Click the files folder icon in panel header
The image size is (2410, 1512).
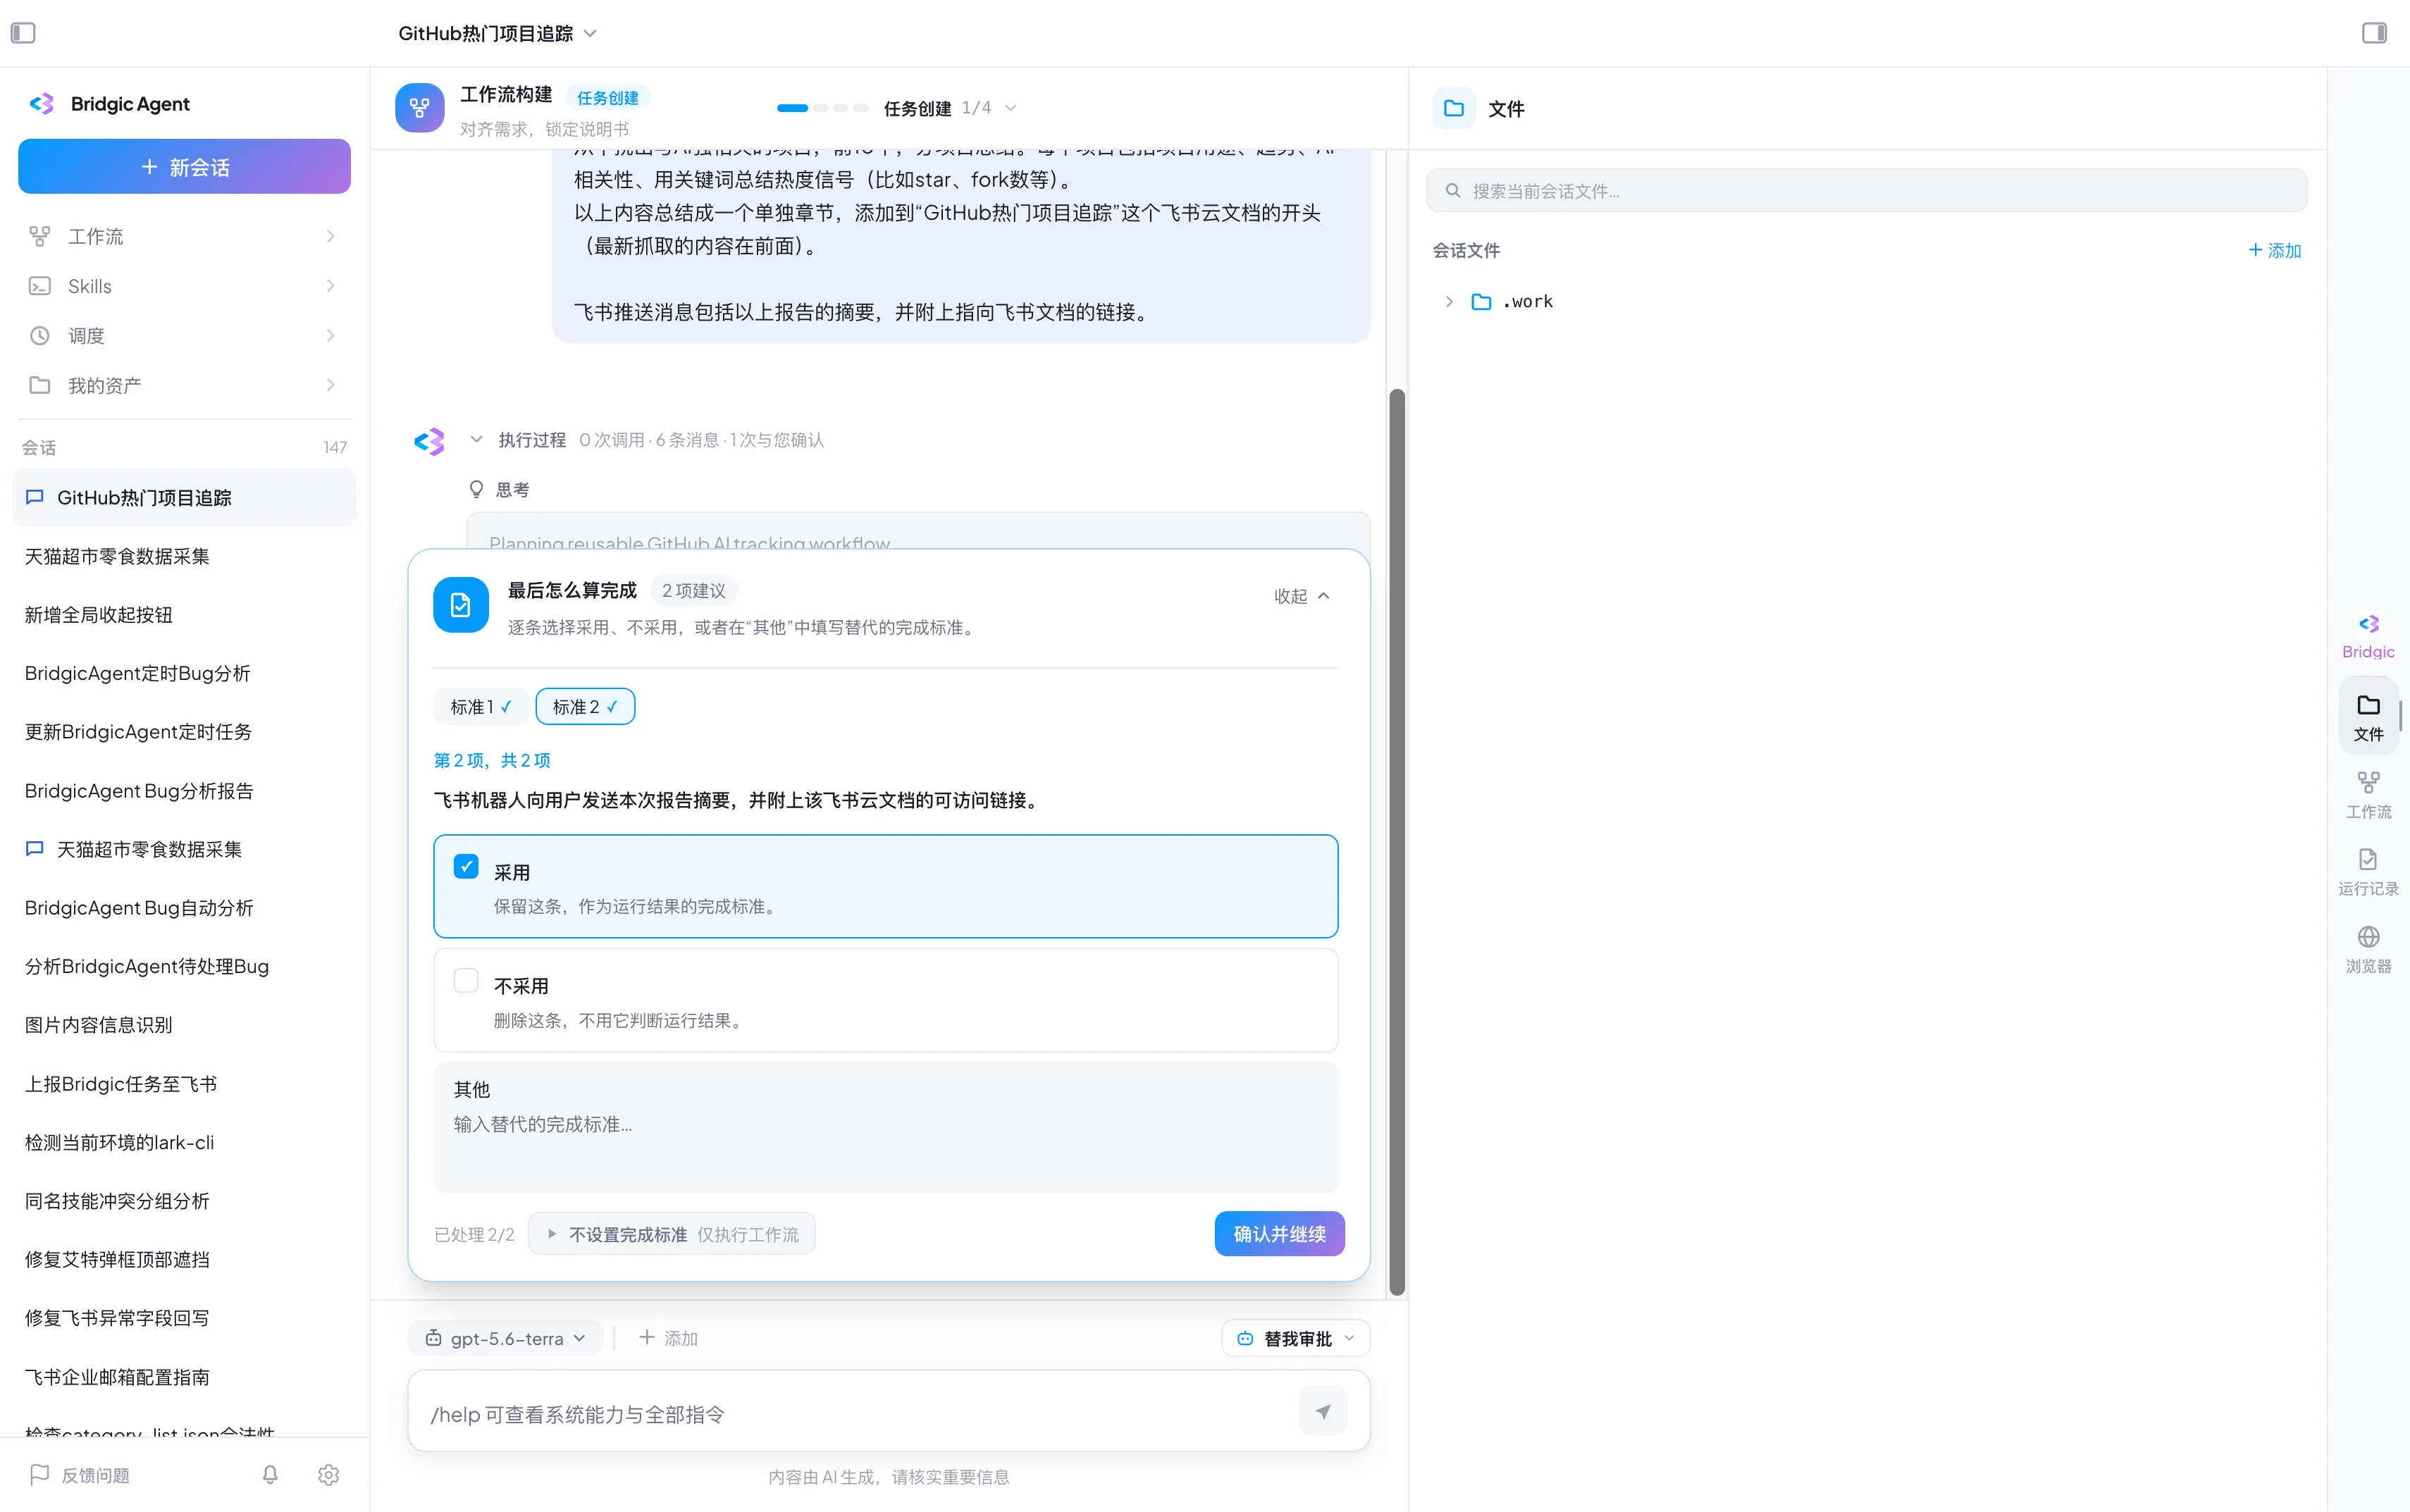[x=1454, y=108]
